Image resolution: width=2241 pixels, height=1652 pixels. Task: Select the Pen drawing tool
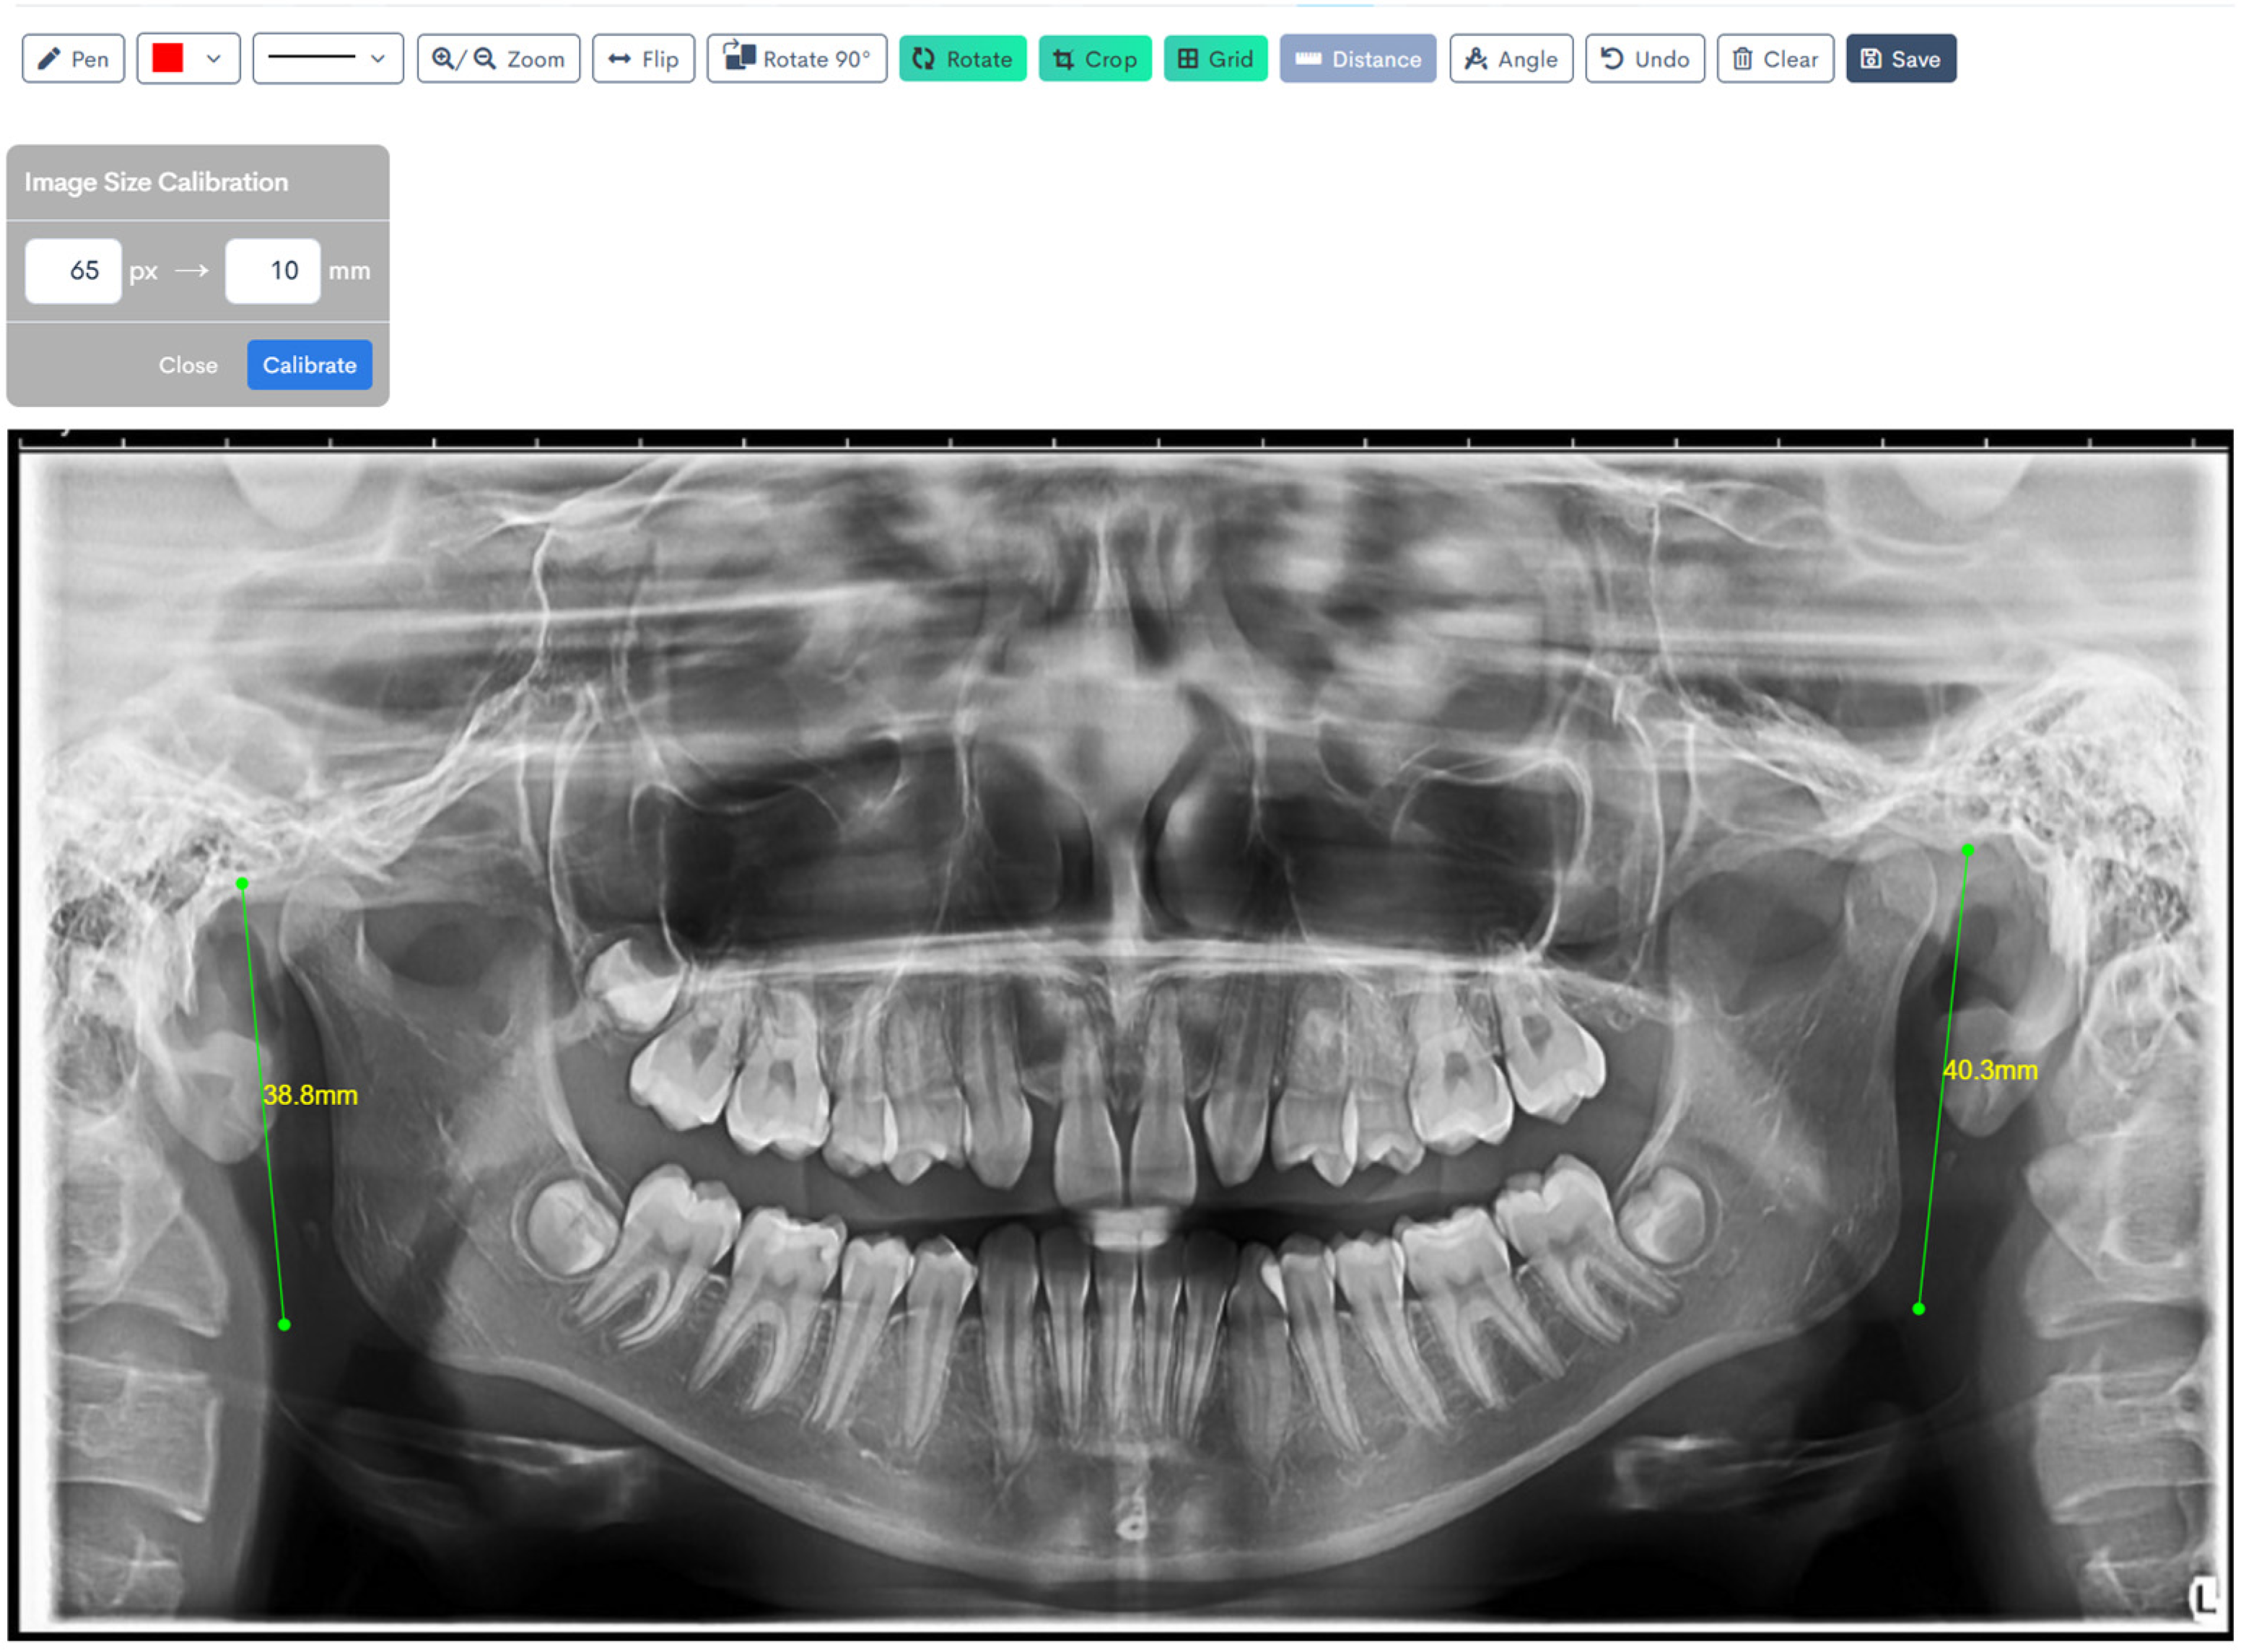click(x=73, y=59)
